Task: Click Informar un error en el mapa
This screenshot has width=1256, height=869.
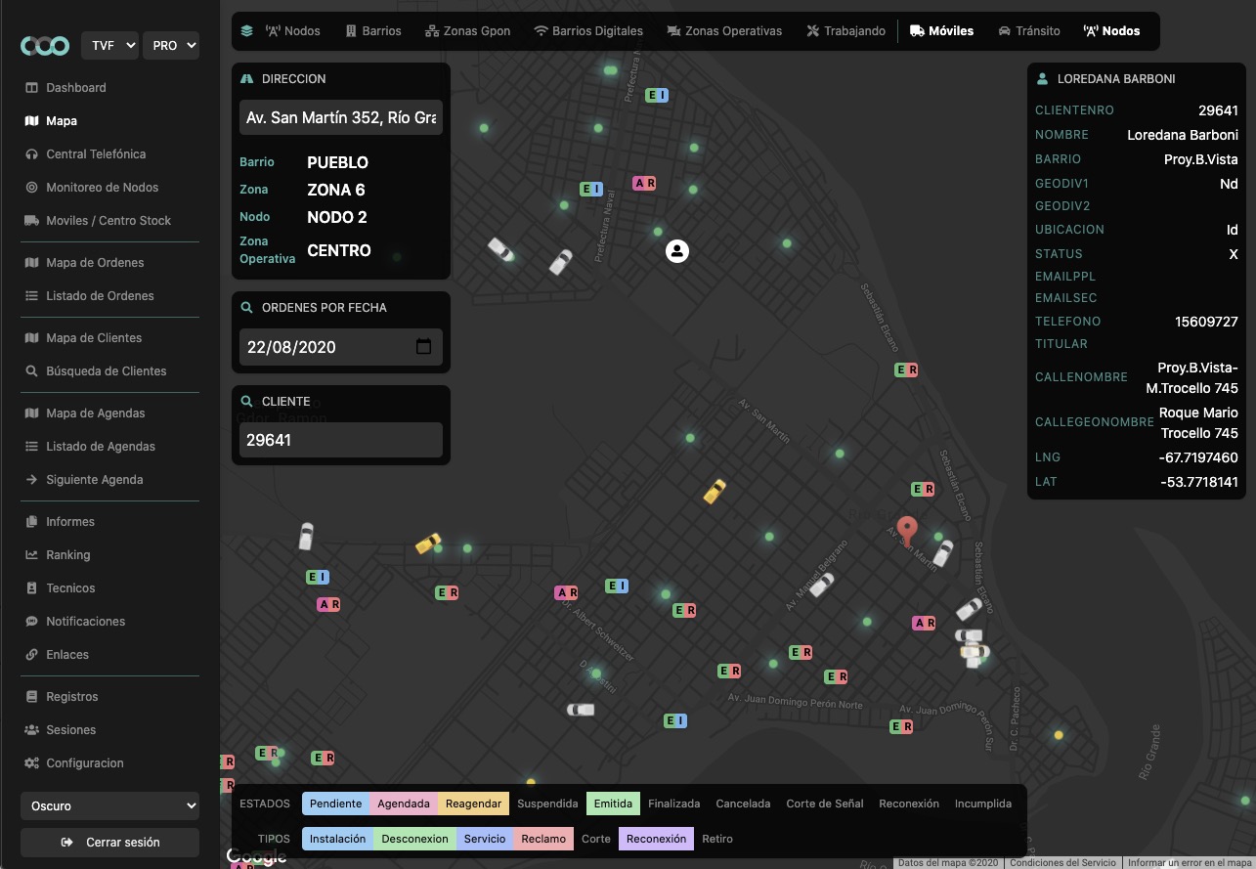Action: click(x=1190, y=863)
